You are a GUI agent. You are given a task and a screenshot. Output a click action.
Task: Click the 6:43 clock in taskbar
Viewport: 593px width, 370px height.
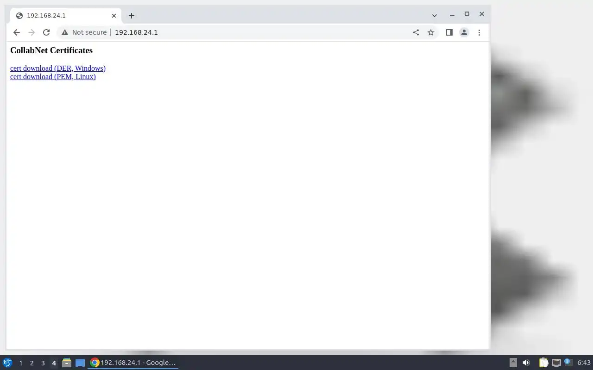[584, 363]
